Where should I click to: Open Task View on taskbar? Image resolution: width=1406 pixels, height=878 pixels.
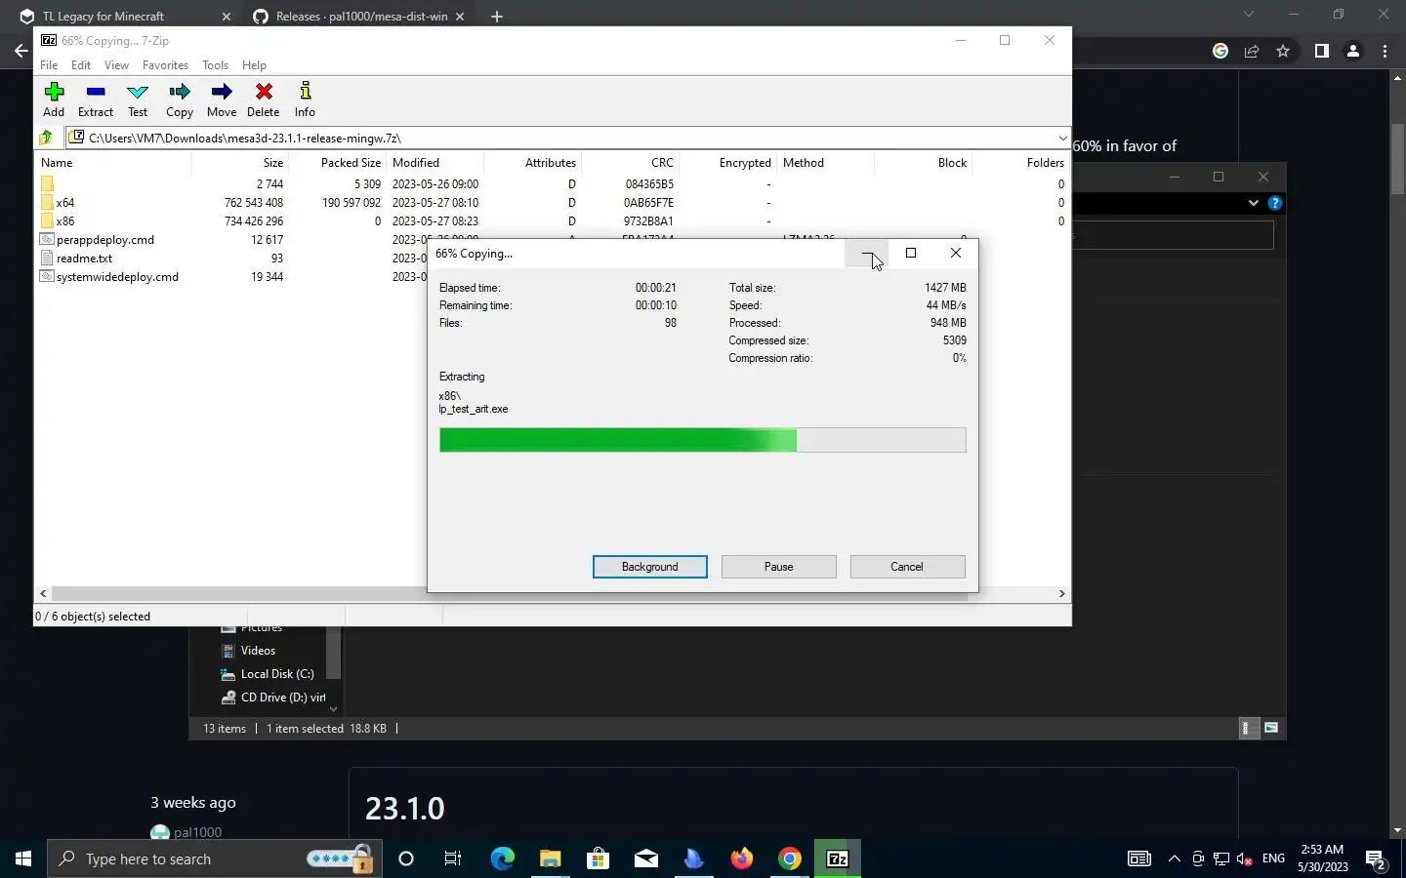tap(453, 858)
